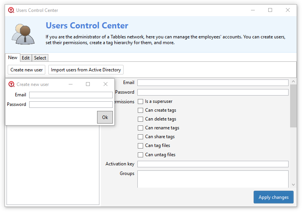The height and width of the screenshot is (213, 302).
Task: Toggle the Can rename tags checkbox
Action: click(140, 128)
